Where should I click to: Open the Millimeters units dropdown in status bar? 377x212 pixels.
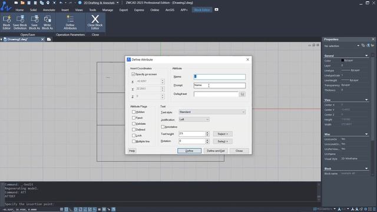tap(335, 209)
